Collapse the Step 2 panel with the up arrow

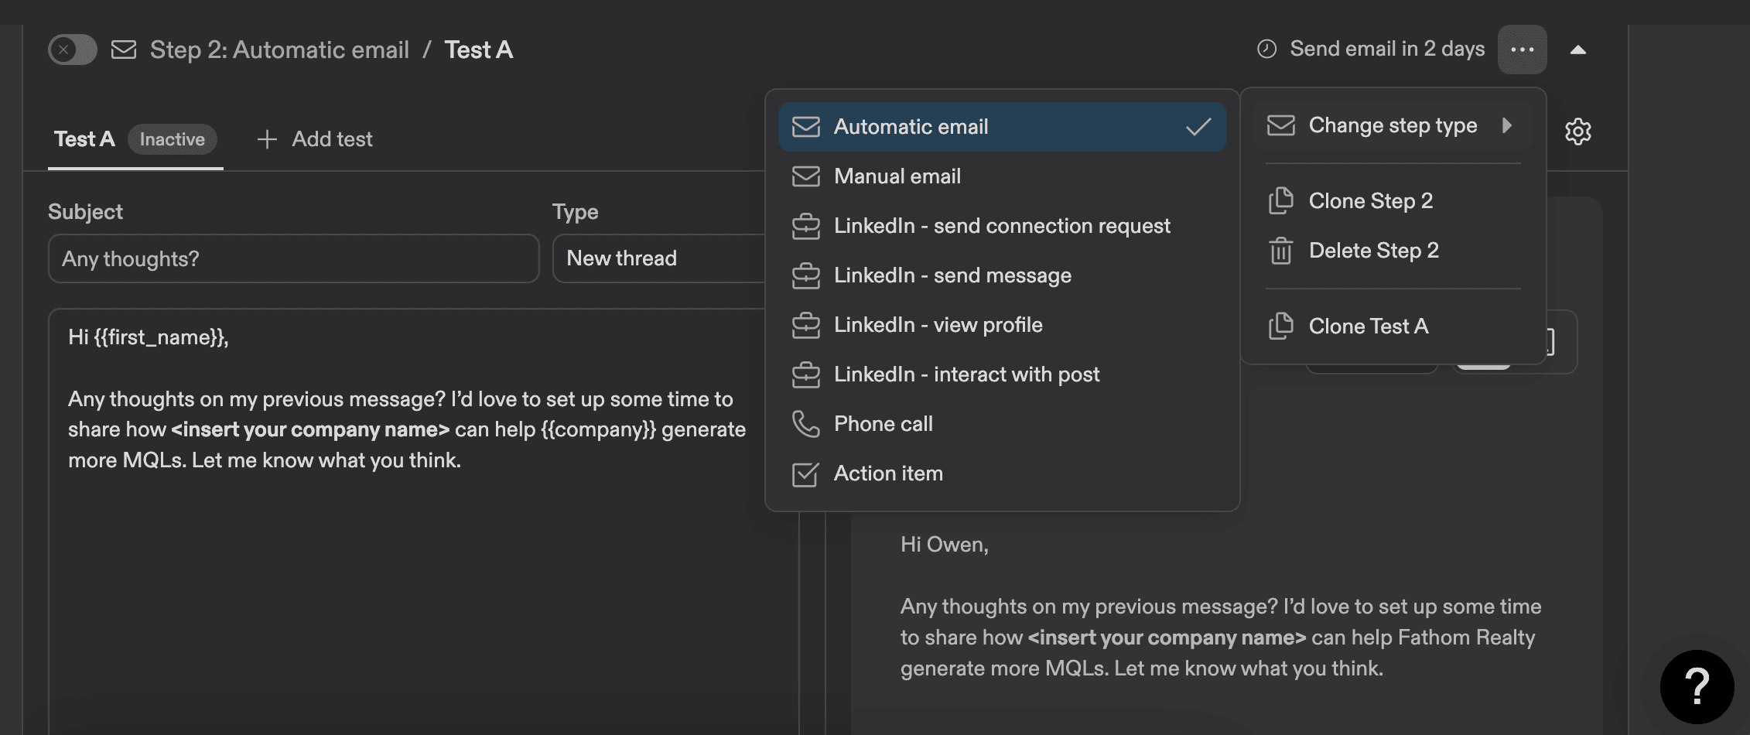click(1578, 50)
